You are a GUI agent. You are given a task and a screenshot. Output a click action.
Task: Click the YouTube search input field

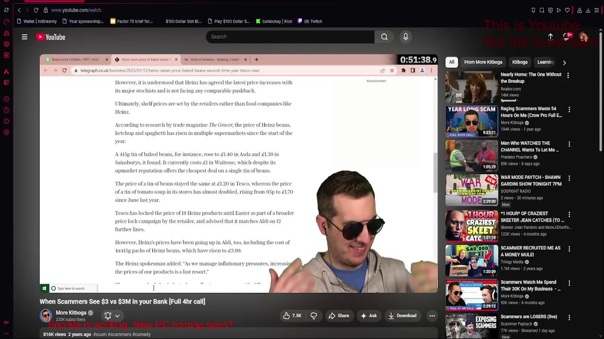pos(290,37)
